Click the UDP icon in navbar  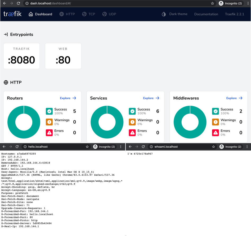coord(104,14)
